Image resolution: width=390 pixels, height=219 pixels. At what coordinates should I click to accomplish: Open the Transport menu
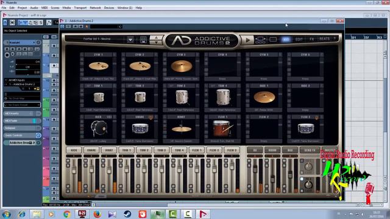click(x=80, y=8)
